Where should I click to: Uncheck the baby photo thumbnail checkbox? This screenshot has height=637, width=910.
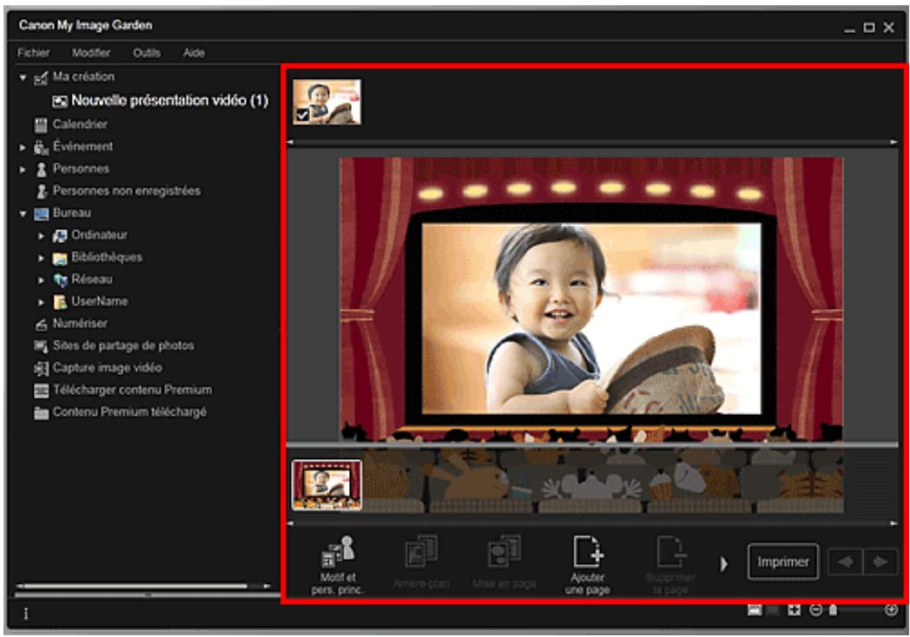point(301,115)
